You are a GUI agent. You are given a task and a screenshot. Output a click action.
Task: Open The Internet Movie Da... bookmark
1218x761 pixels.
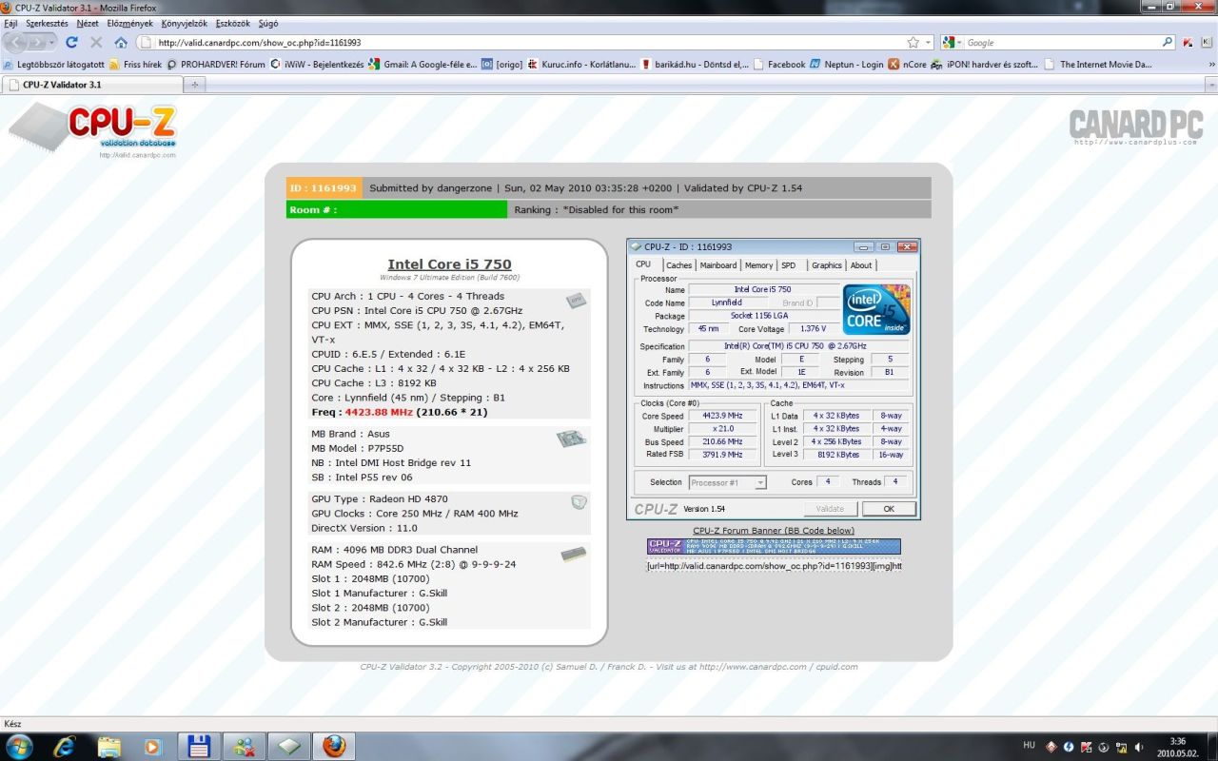point(1098,65)
